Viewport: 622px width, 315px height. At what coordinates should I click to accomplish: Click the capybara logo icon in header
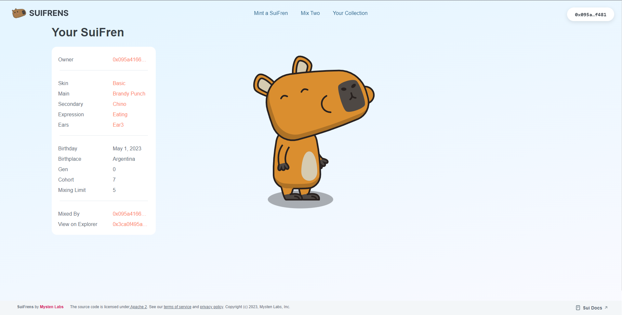19,13
